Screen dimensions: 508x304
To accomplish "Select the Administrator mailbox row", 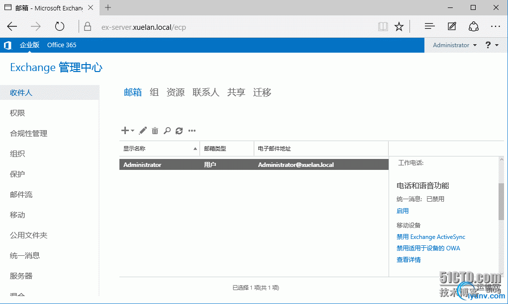I will coord(254,164).
